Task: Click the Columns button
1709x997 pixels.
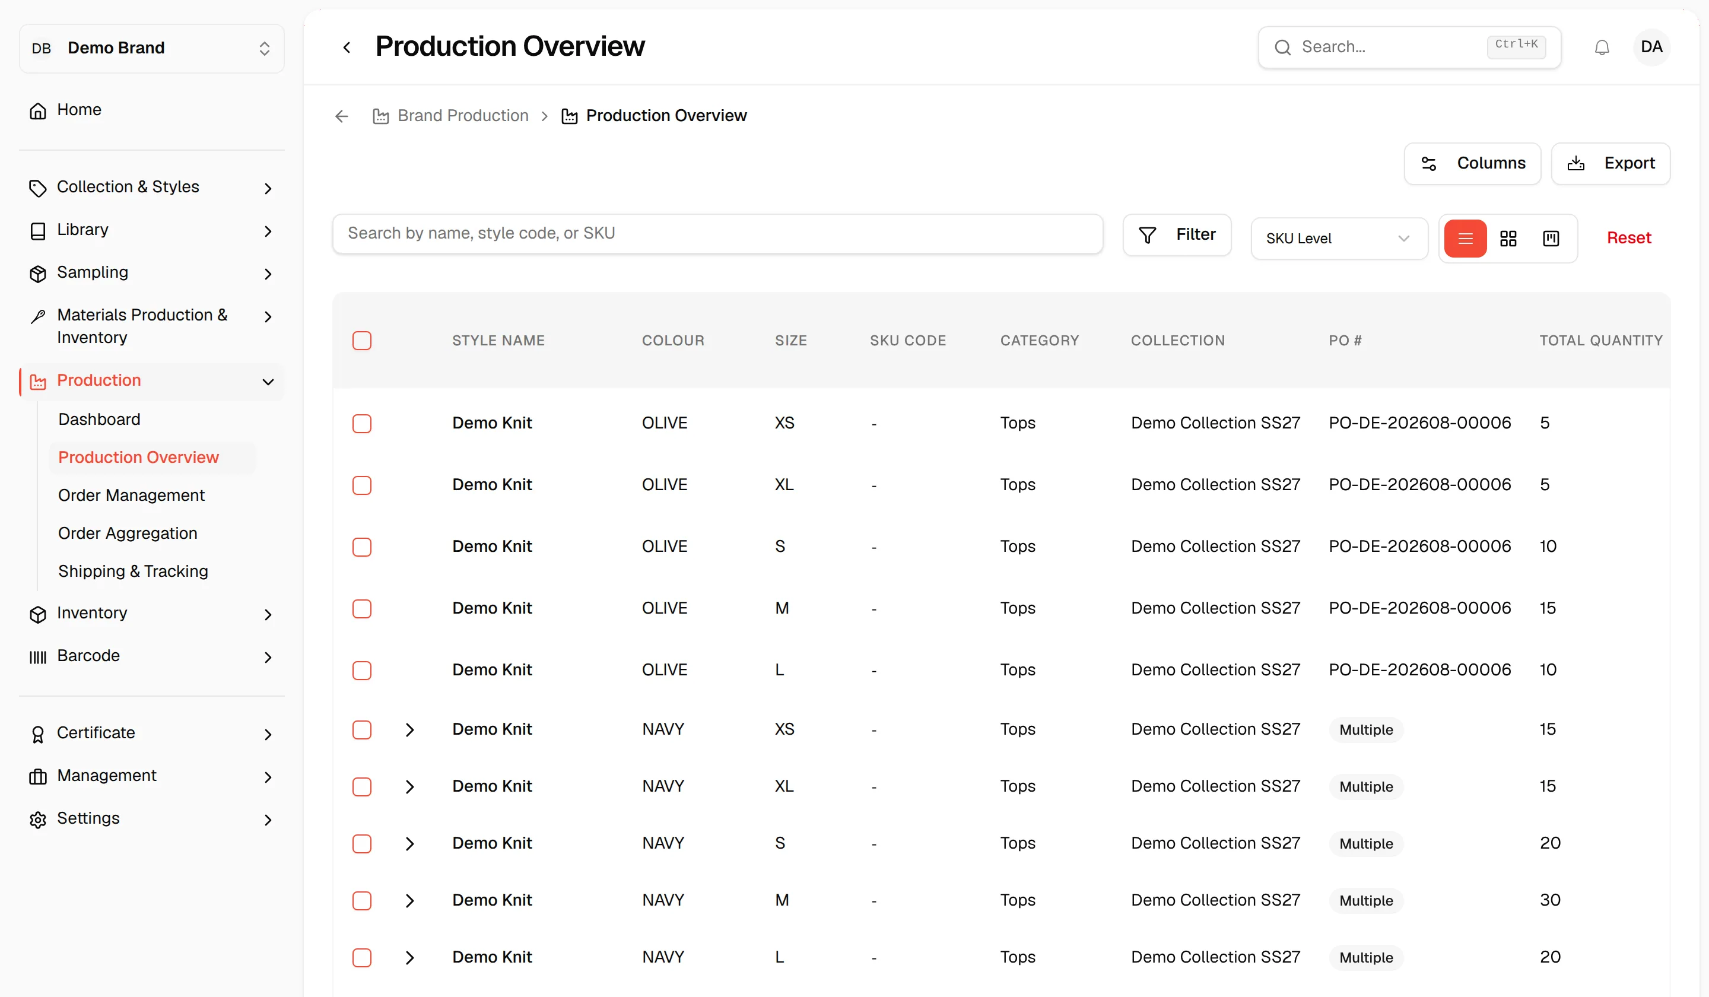Action: [1472, 163]
